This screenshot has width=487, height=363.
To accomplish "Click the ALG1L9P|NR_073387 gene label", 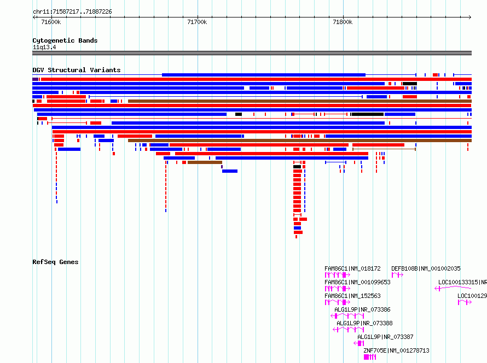I will pyautogui.click(x=385, y=337).
